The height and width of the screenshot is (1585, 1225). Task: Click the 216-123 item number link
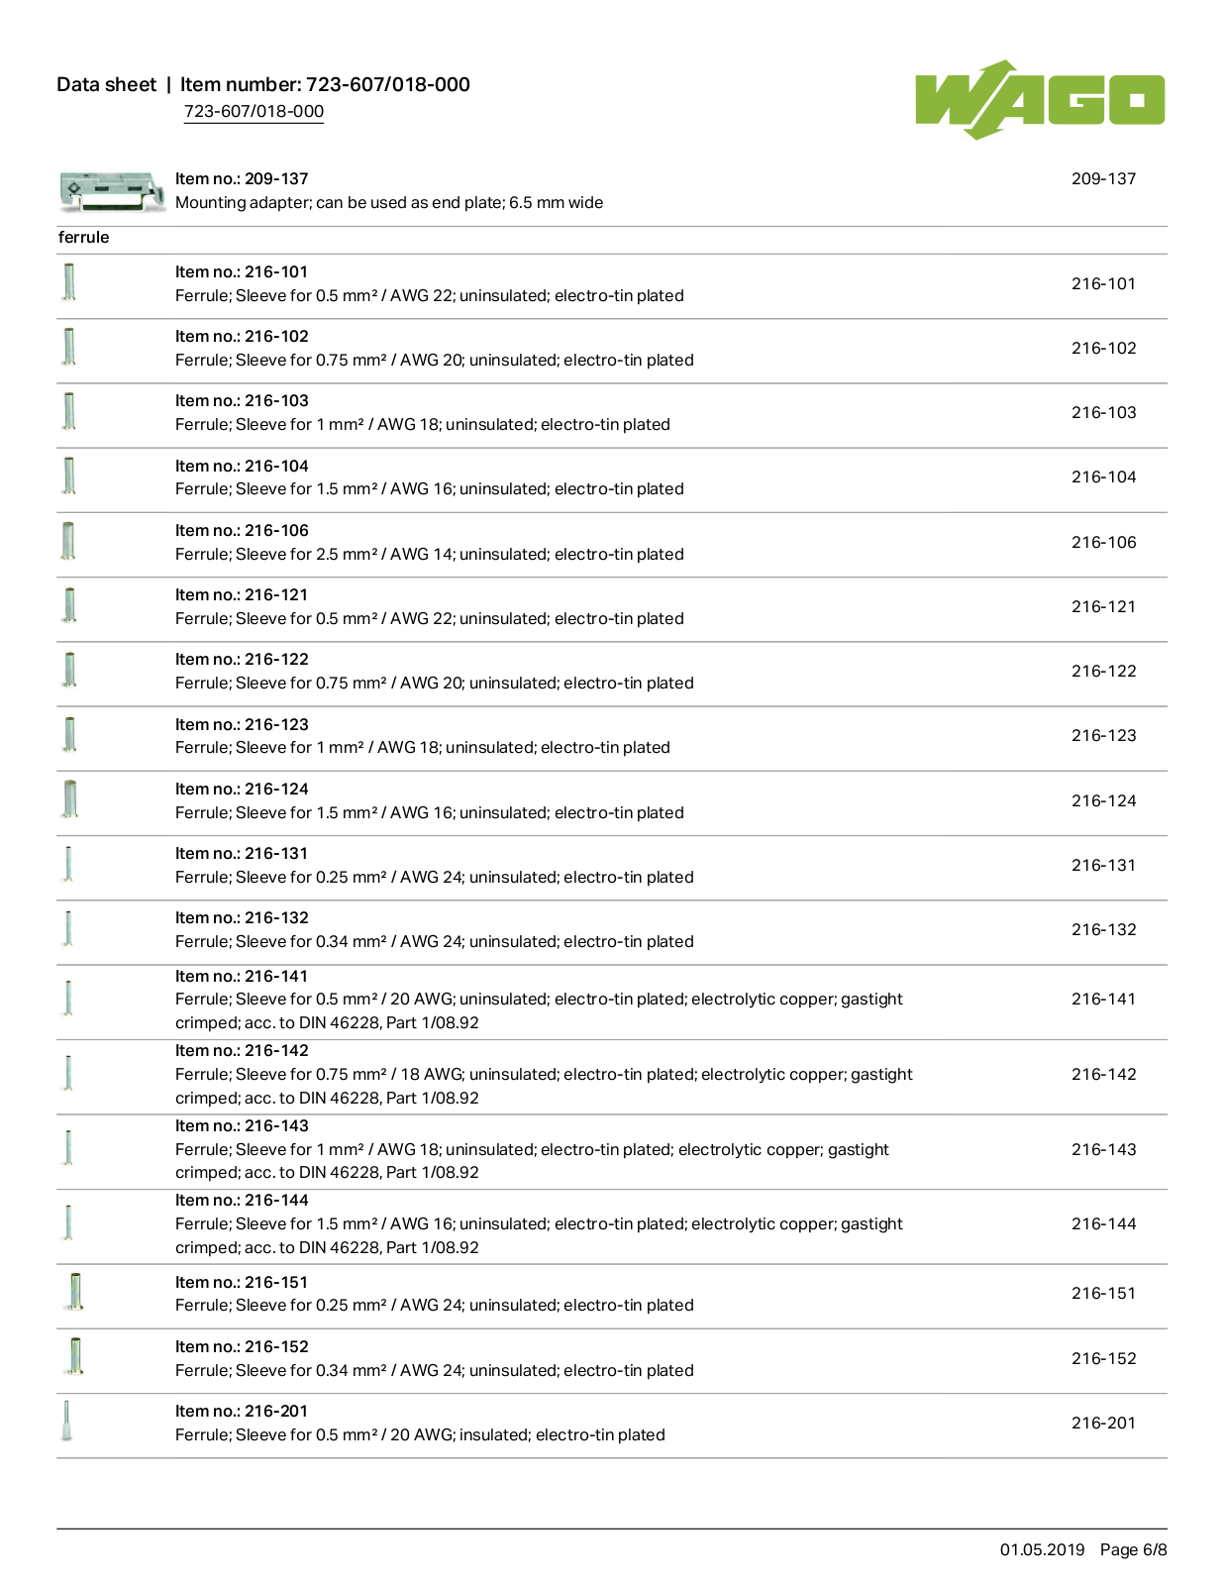1103,735
